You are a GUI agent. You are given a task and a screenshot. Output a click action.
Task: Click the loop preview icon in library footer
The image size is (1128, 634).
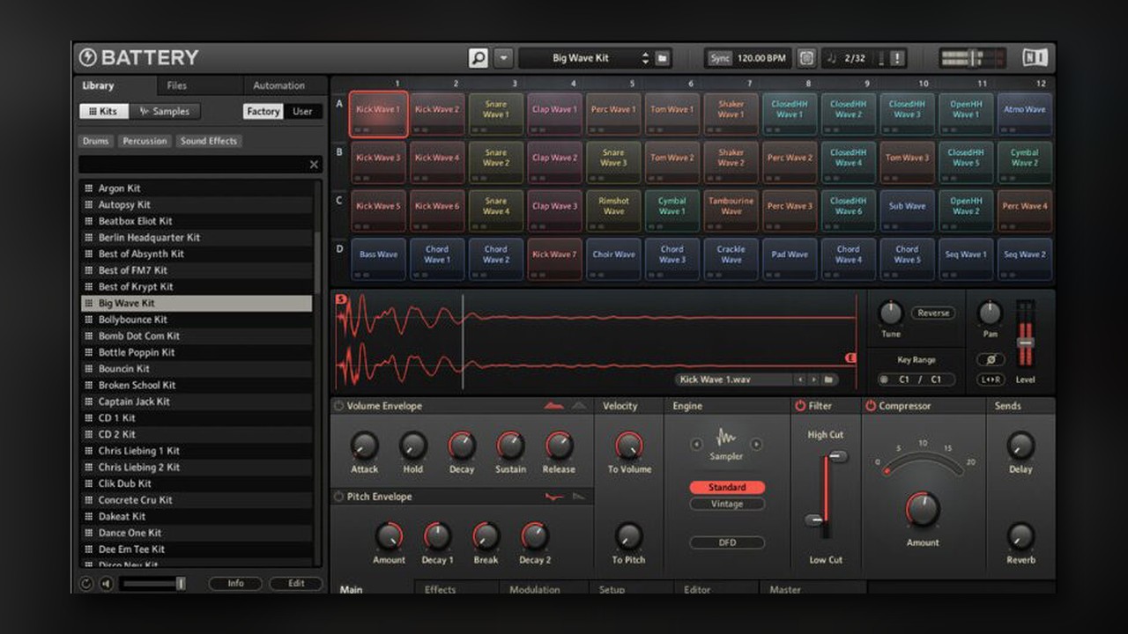pos(86,583)
